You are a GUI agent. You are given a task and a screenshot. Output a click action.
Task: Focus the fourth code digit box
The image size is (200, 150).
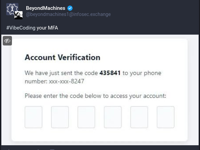113,117
